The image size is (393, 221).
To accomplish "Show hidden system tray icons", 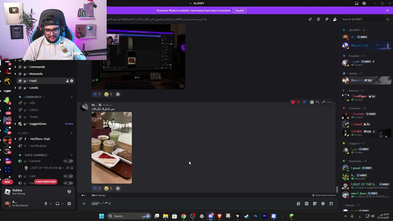I will pyautogui.click(x=345, y=216).
